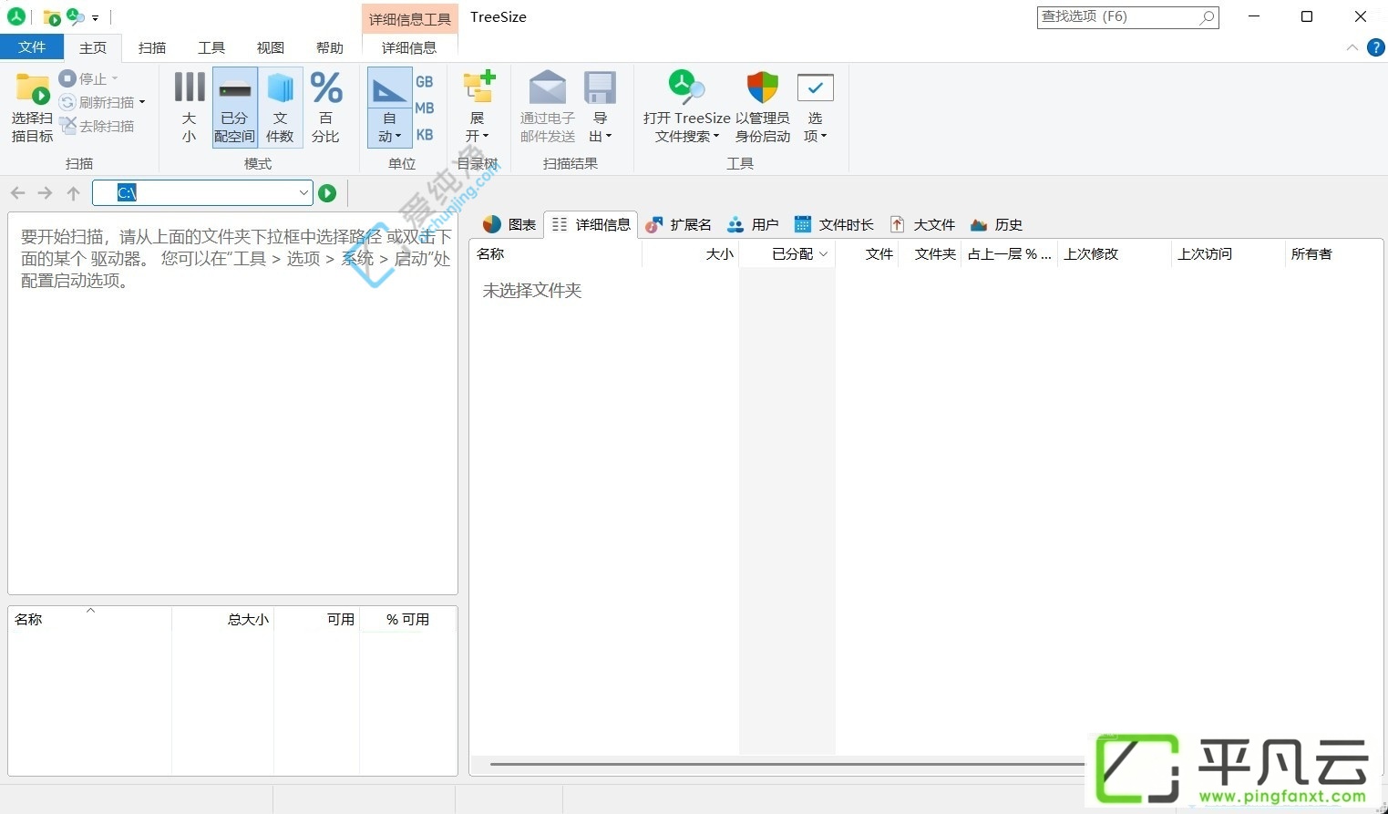This screenshot has width=1388, height=814.
Task: Set the unit to KB
Action: click(425, 135)
